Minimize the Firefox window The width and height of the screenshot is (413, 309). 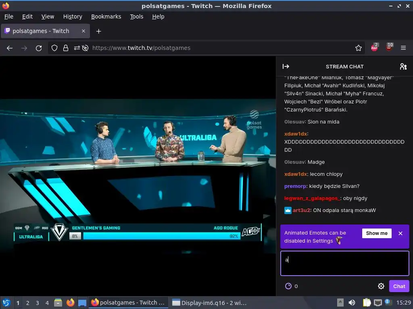point(390,6)
